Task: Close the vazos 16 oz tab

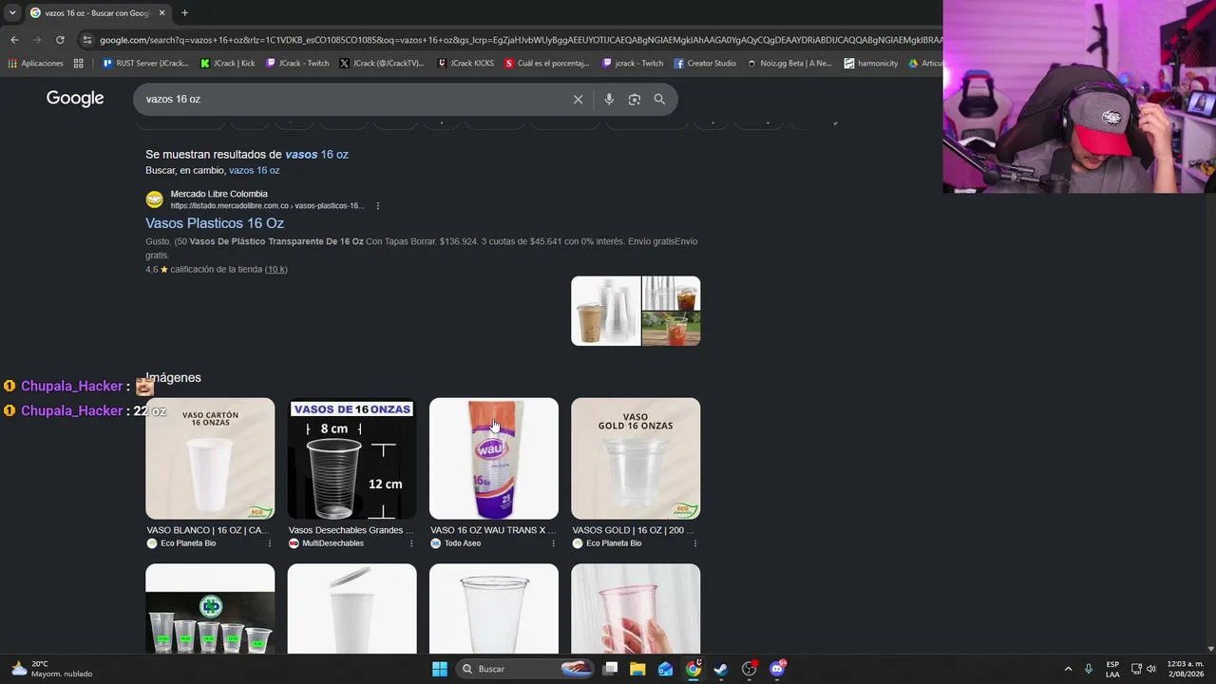Action: (161, 13)
